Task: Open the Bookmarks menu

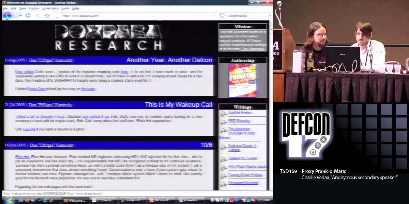Action: [x=50, y=8]
